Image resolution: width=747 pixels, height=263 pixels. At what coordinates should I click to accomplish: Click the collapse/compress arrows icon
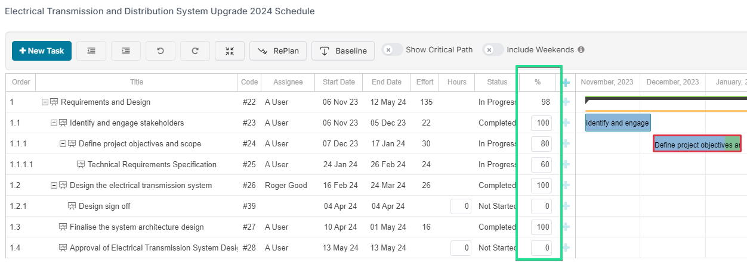pos(230,51)
